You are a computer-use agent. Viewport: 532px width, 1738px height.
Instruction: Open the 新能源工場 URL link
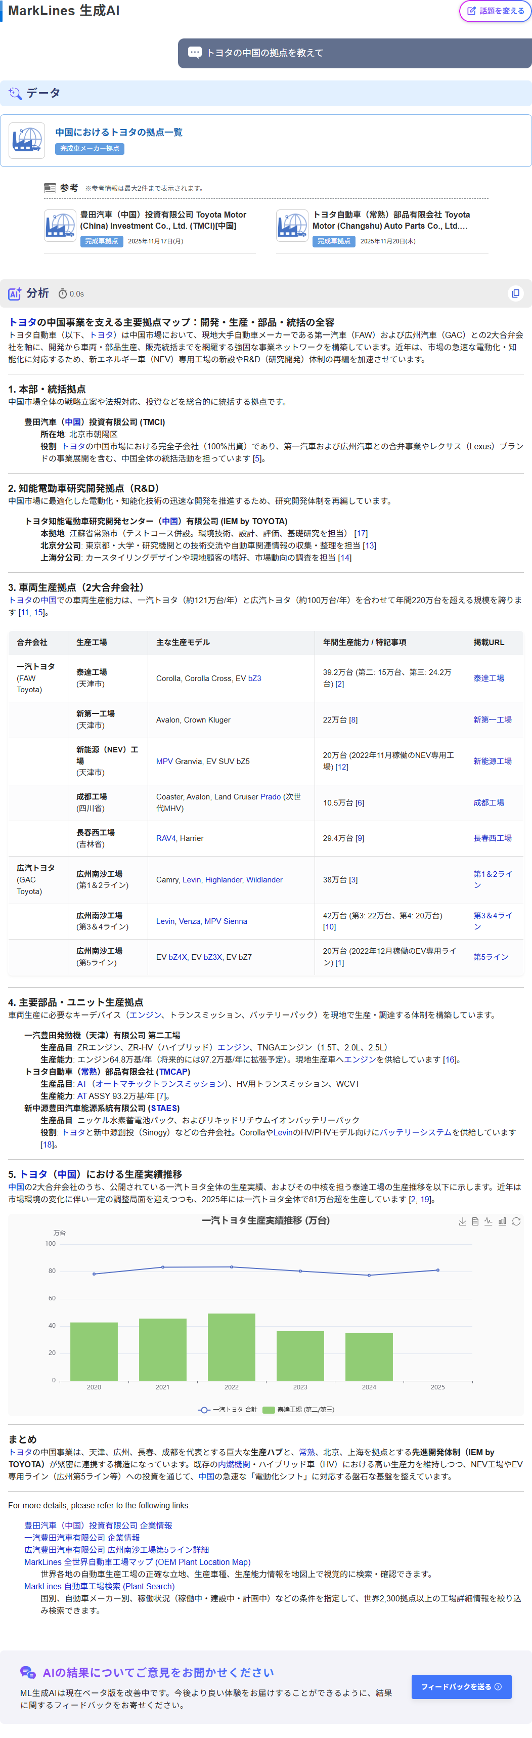492,761
